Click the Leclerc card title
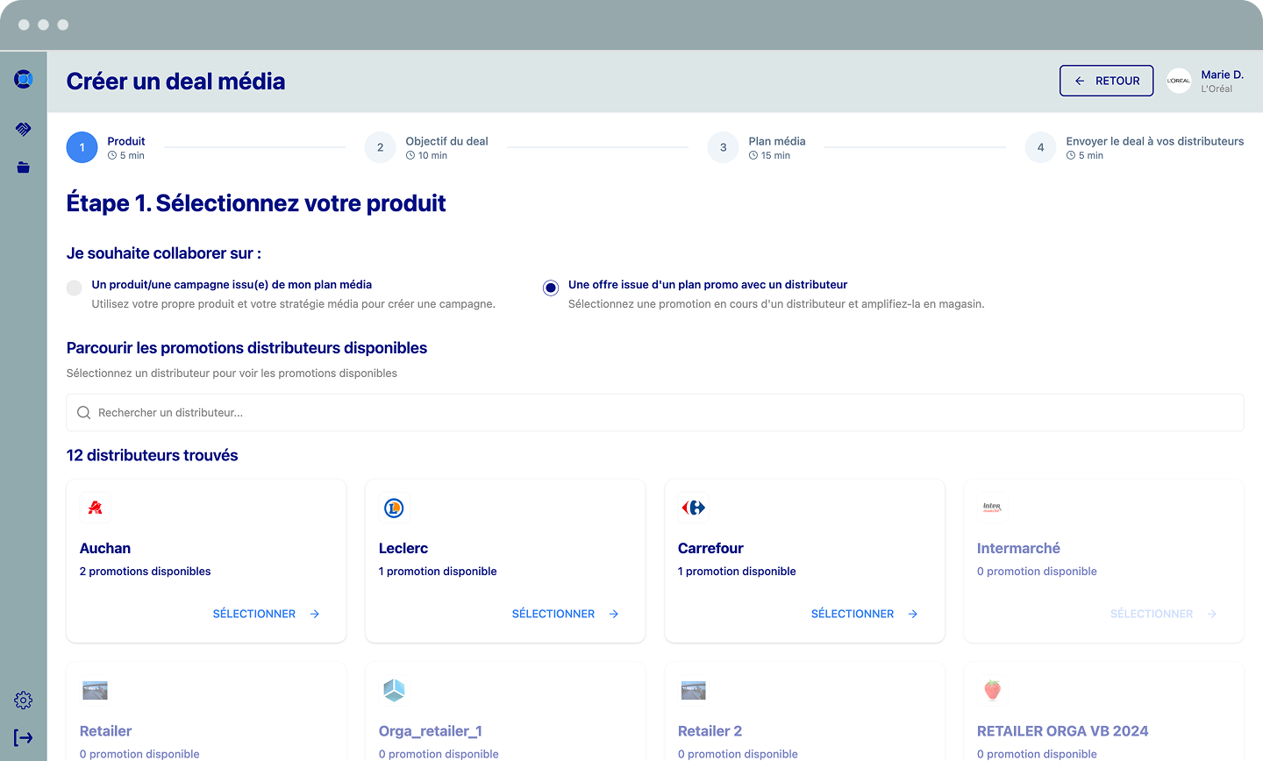Viewport: 1263px width, 761px height. pyautogui.click(x=403, y=549)
